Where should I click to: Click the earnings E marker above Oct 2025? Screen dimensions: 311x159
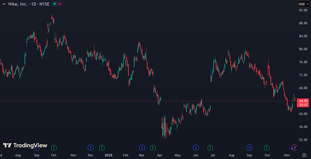pyautogui.click(x=267, y=148)
